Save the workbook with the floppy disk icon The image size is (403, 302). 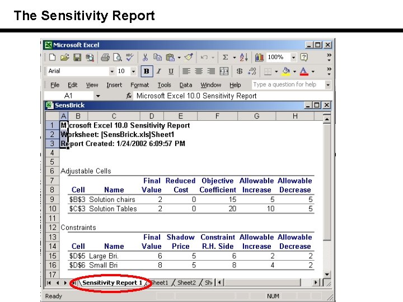(x=77, y=57)
